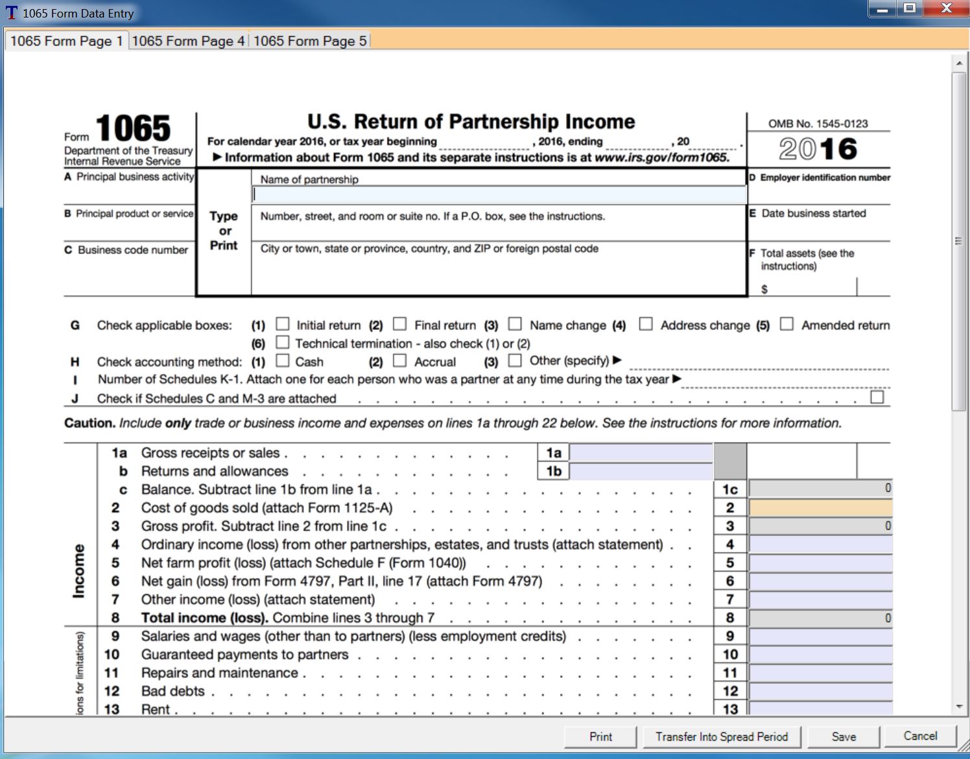Click the line 1c Balance calculated field
Viewport: 970px width, 759px height.
820,489
